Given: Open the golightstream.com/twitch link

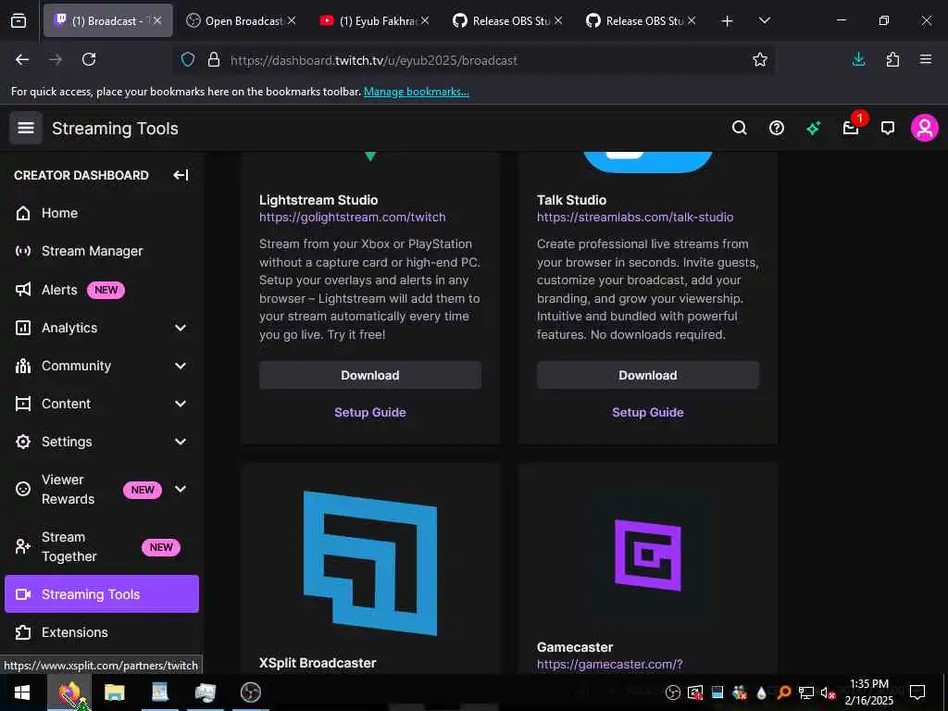Looking at the screenshot, I should [x=353, y=217].
